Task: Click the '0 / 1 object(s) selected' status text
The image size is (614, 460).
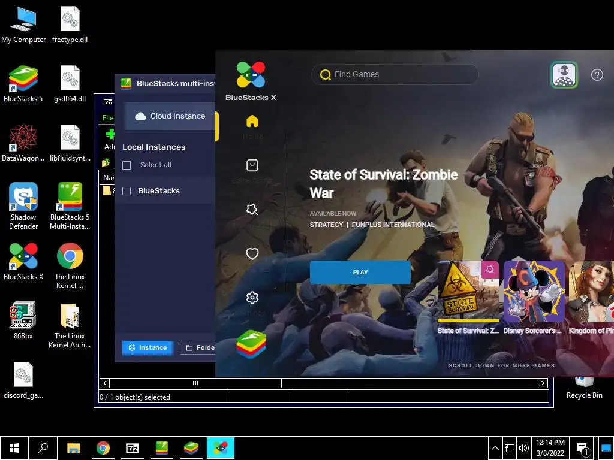Action: [x=135, y=397]
